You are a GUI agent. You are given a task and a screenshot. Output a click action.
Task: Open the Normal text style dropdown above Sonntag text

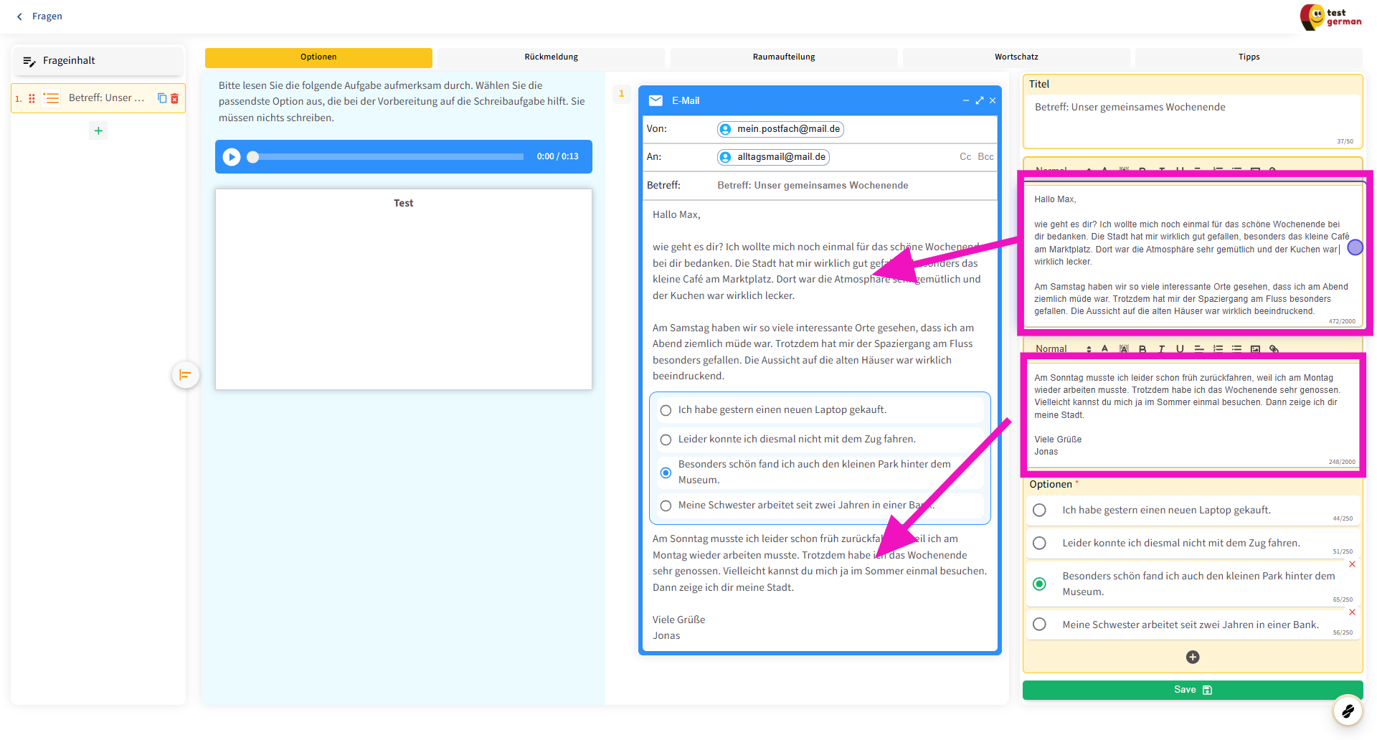[1063, 349]
